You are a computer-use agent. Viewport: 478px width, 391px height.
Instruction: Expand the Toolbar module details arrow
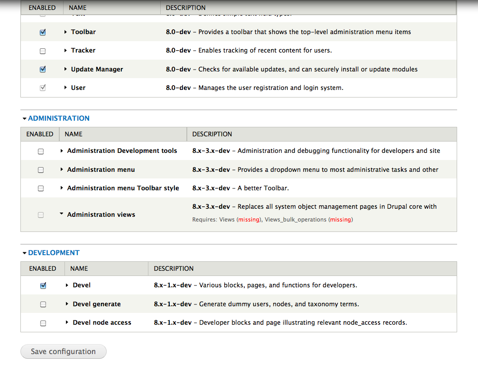65,32
